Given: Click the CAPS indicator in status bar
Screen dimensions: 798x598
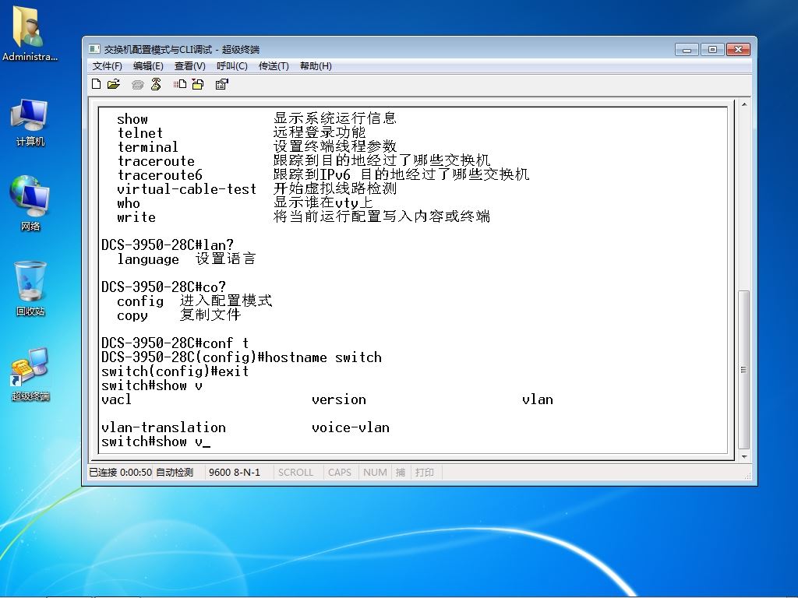Looking at the screenshot, I should [x=340, y=473].
